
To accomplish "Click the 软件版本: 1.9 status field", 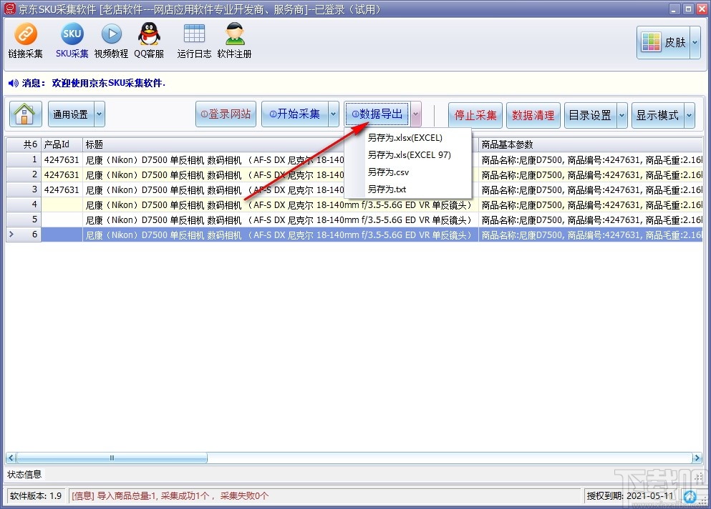I will pyautogui.click(x=36, y=496).
